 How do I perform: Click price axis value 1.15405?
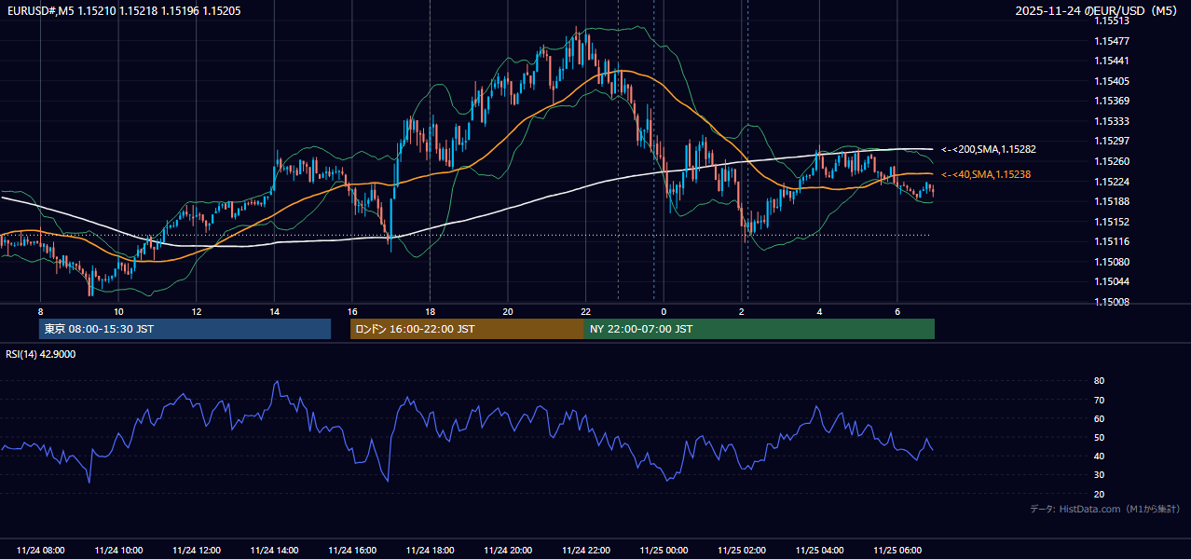click(1112, 81)
